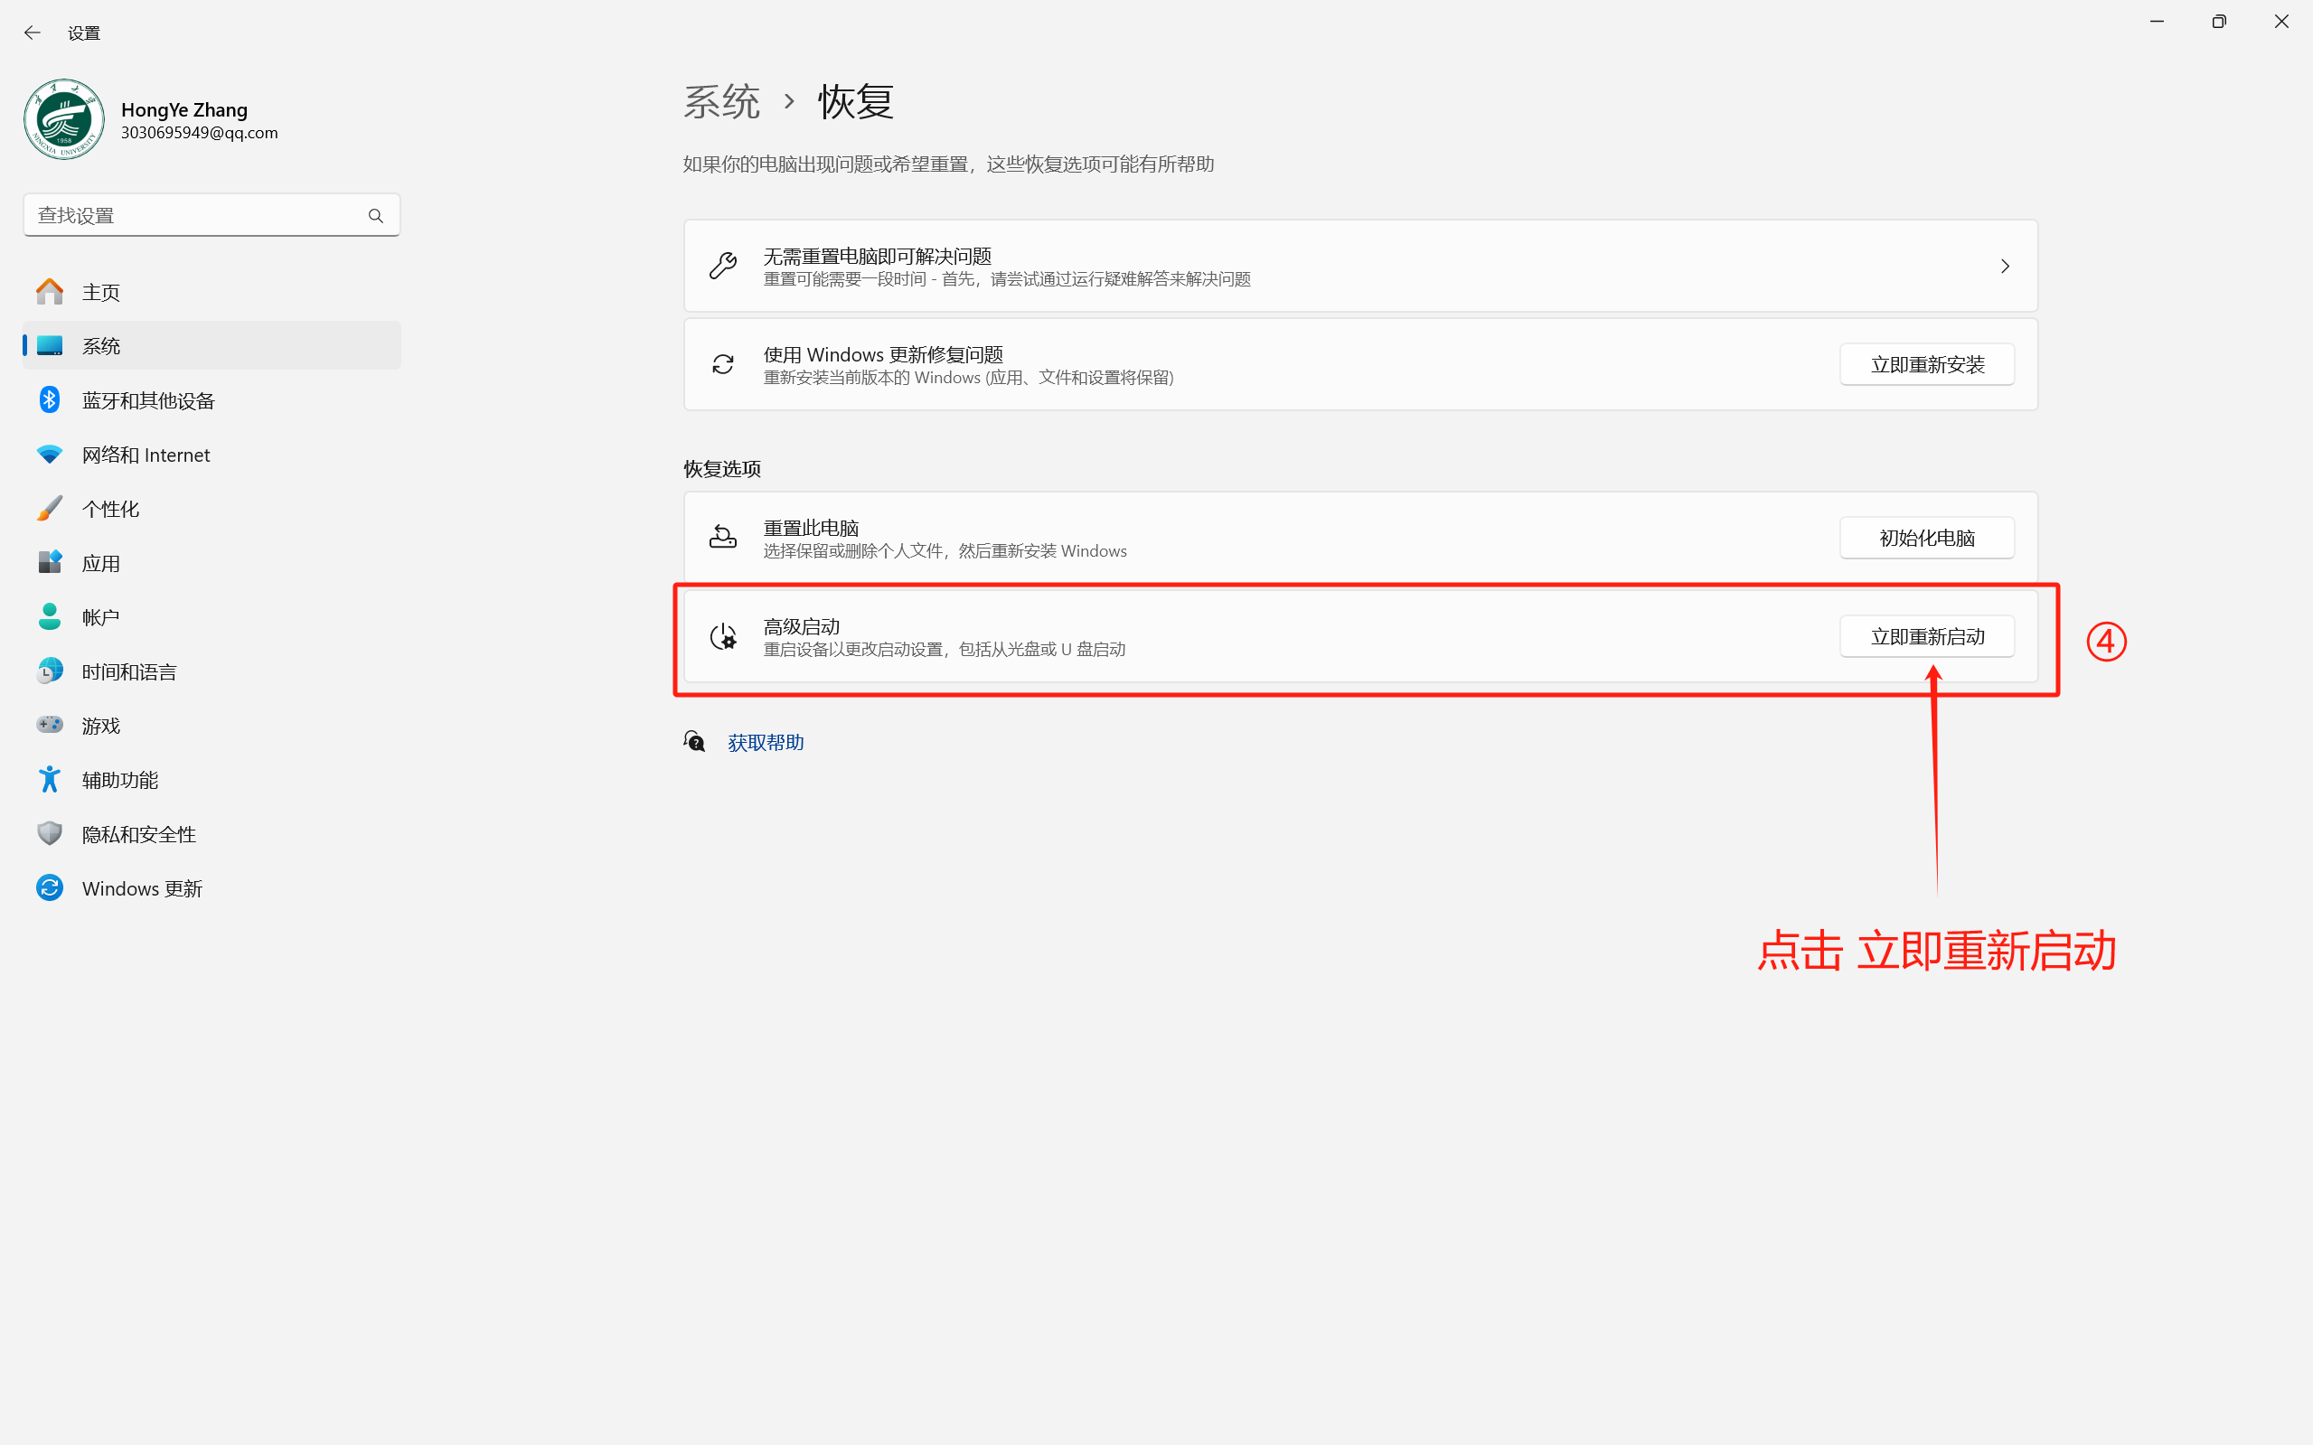Click the 查找设置 search field

click(196, 216)
